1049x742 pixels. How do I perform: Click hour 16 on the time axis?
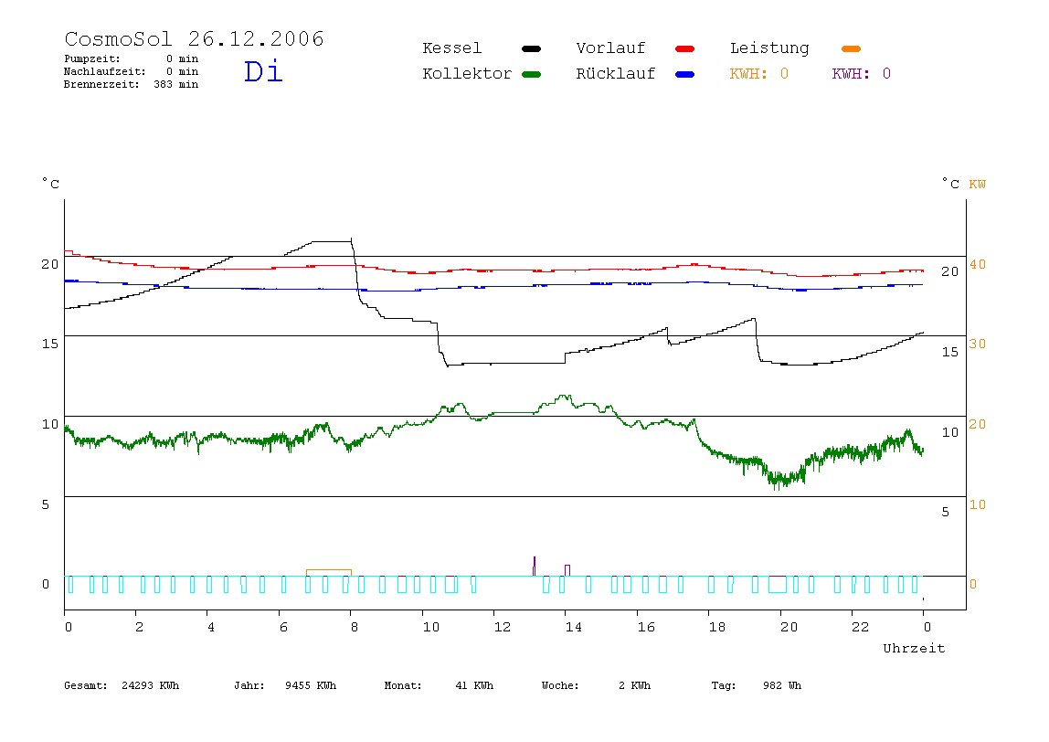[x=646, y=627]
